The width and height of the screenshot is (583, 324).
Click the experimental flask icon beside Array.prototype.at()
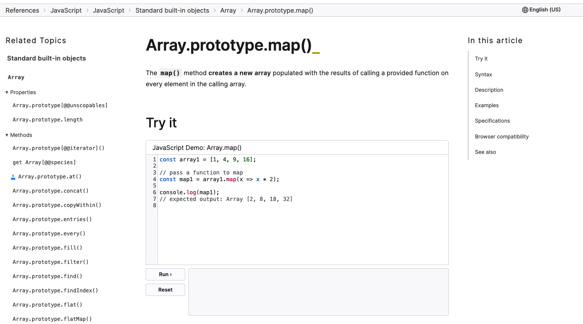(13, 176)
